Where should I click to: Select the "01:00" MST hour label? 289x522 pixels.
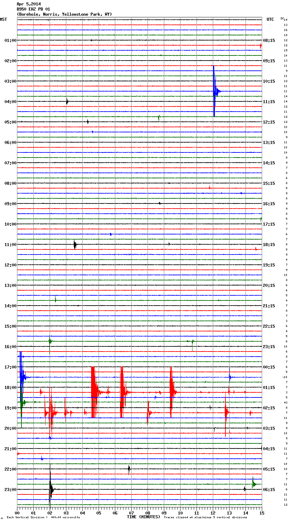pos(11,40)
